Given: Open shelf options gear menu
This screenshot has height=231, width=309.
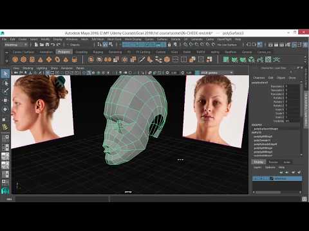Looking at the screenshot, I should [6, 61].
